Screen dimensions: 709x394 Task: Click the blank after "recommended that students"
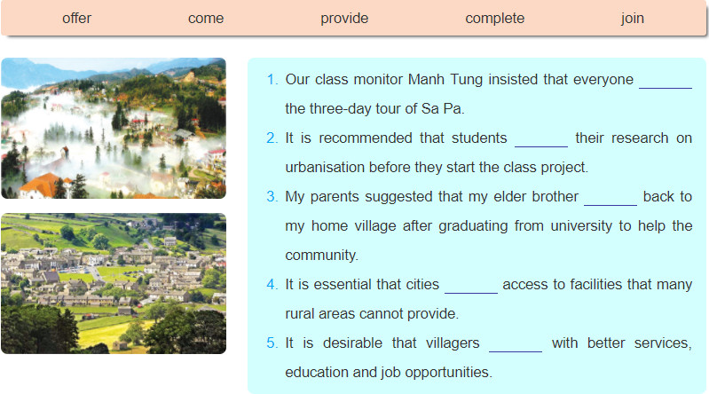[x=541, y=140]
